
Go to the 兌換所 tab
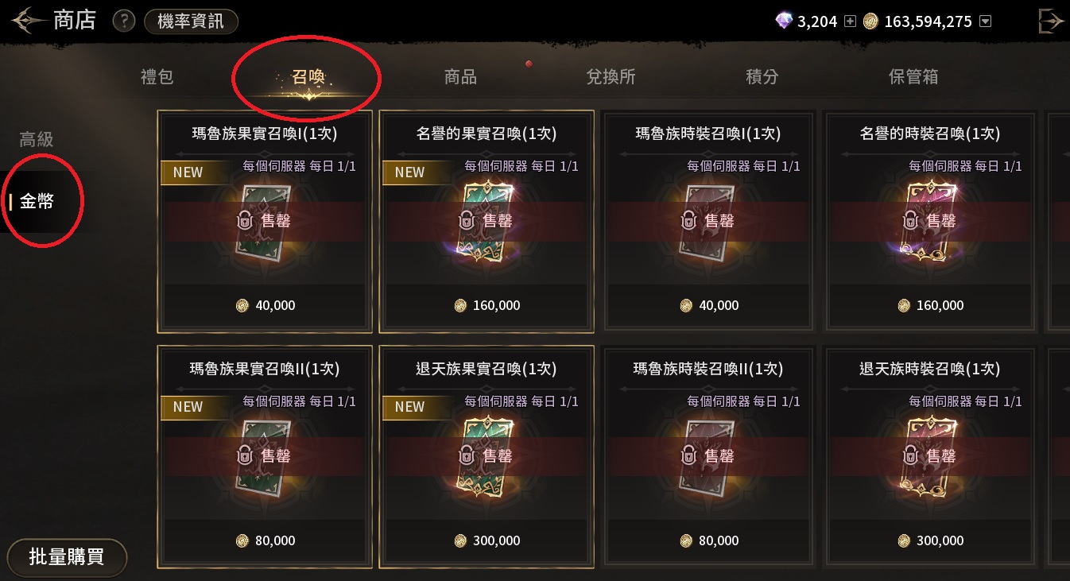coord(611,77)
